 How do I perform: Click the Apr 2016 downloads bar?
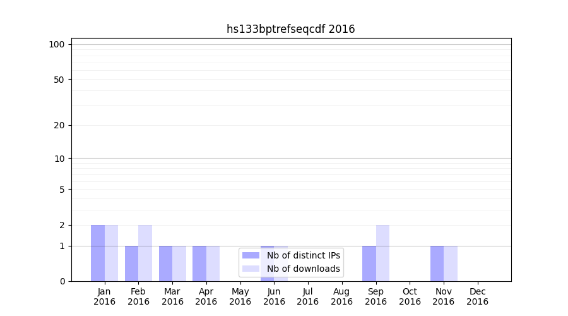pos(213,264)
